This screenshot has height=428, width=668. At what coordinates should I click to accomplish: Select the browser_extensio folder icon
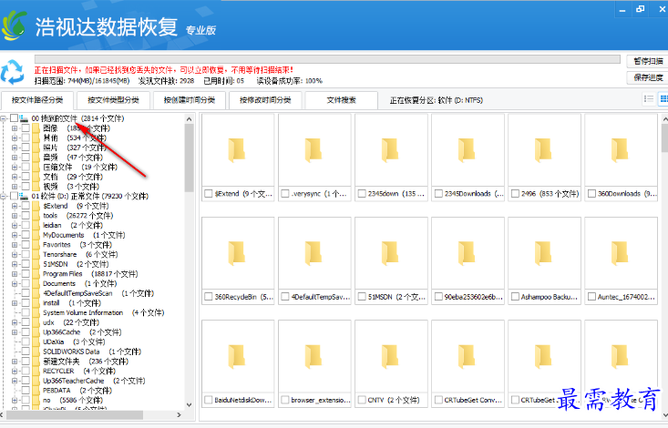314,356
